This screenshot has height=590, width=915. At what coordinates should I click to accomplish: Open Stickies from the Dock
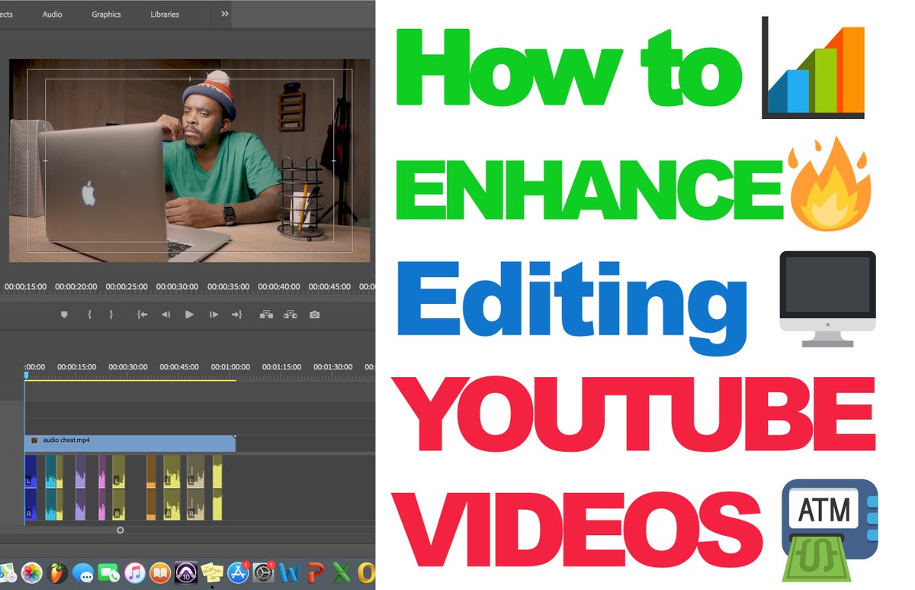pos(212,572)
